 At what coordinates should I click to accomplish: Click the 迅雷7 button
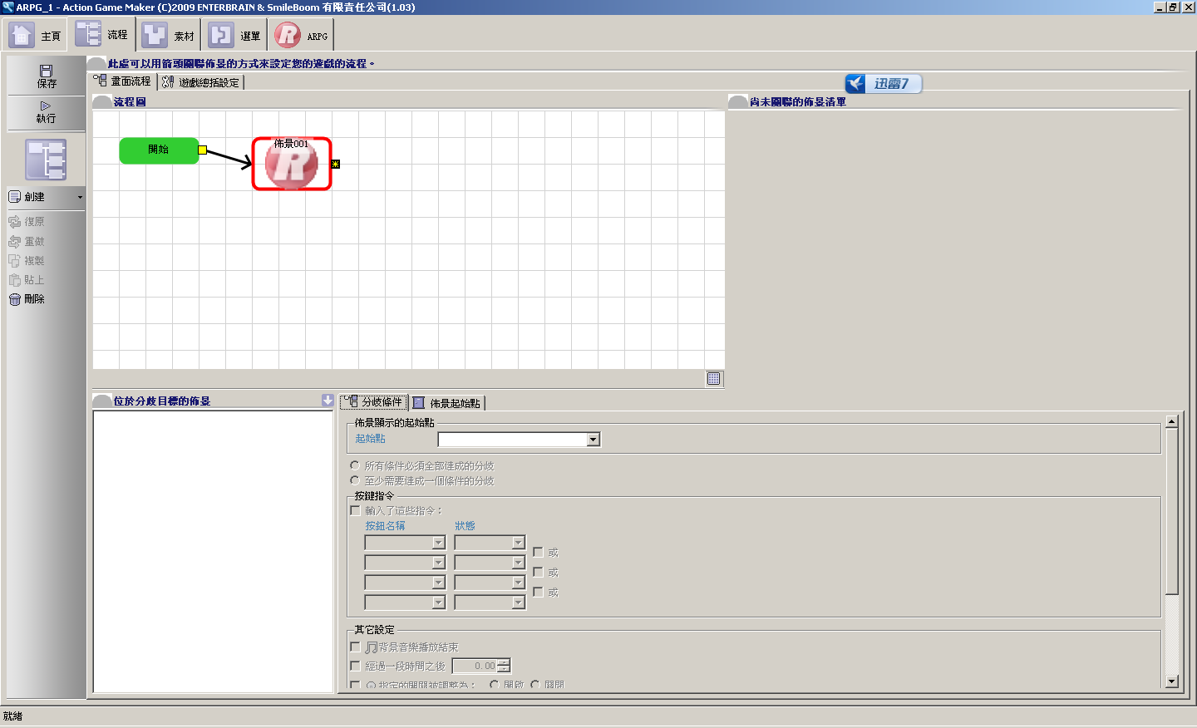(x=884, y=83)
